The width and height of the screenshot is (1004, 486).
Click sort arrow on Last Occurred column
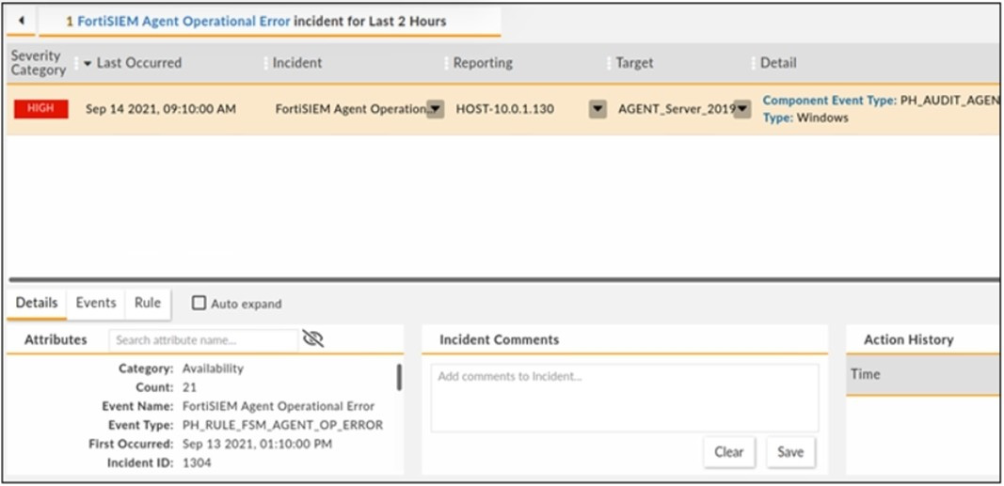88,63
